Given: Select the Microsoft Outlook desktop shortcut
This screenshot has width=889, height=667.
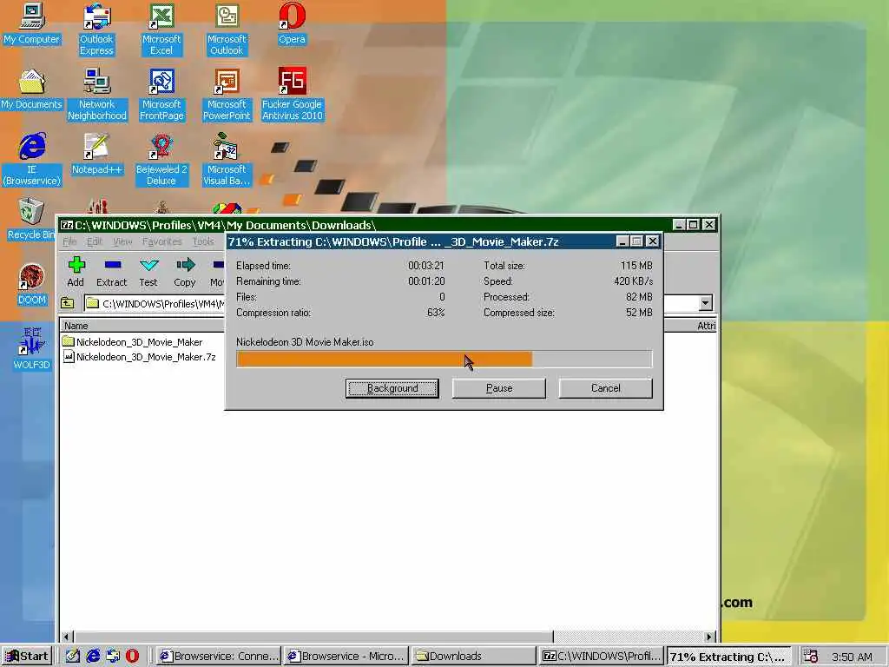Looking at the screenshot, I should tap(227, 30).
